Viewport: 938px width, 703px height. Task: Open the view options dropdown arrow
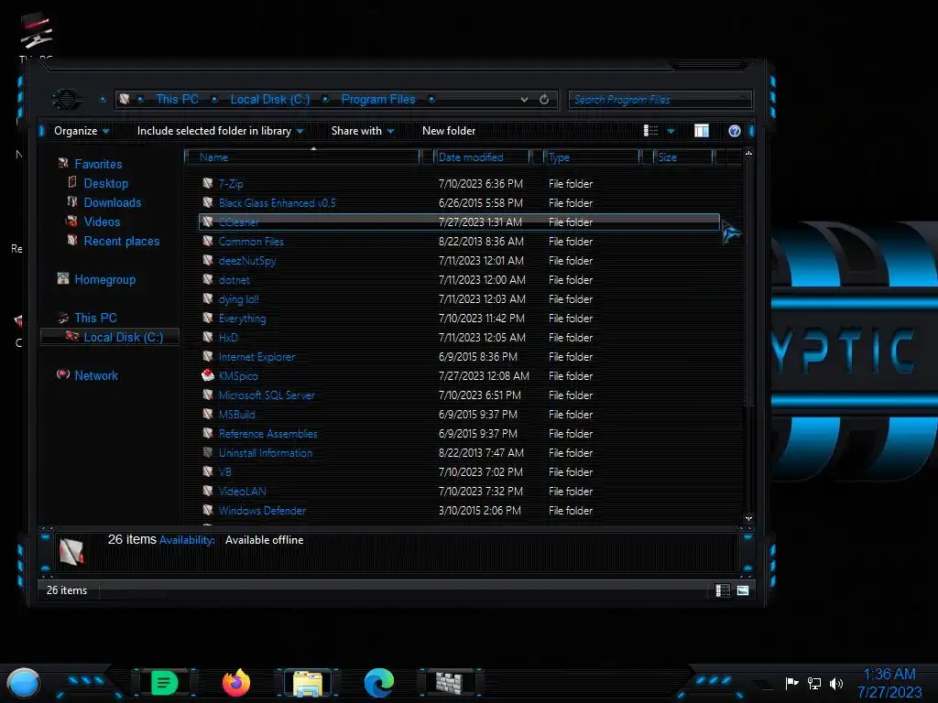(671, 131)
